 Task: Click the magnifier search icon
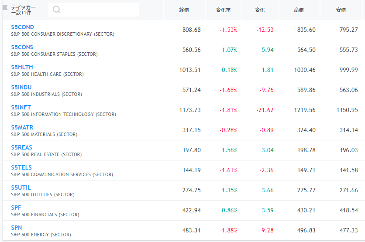coord(57,10)
